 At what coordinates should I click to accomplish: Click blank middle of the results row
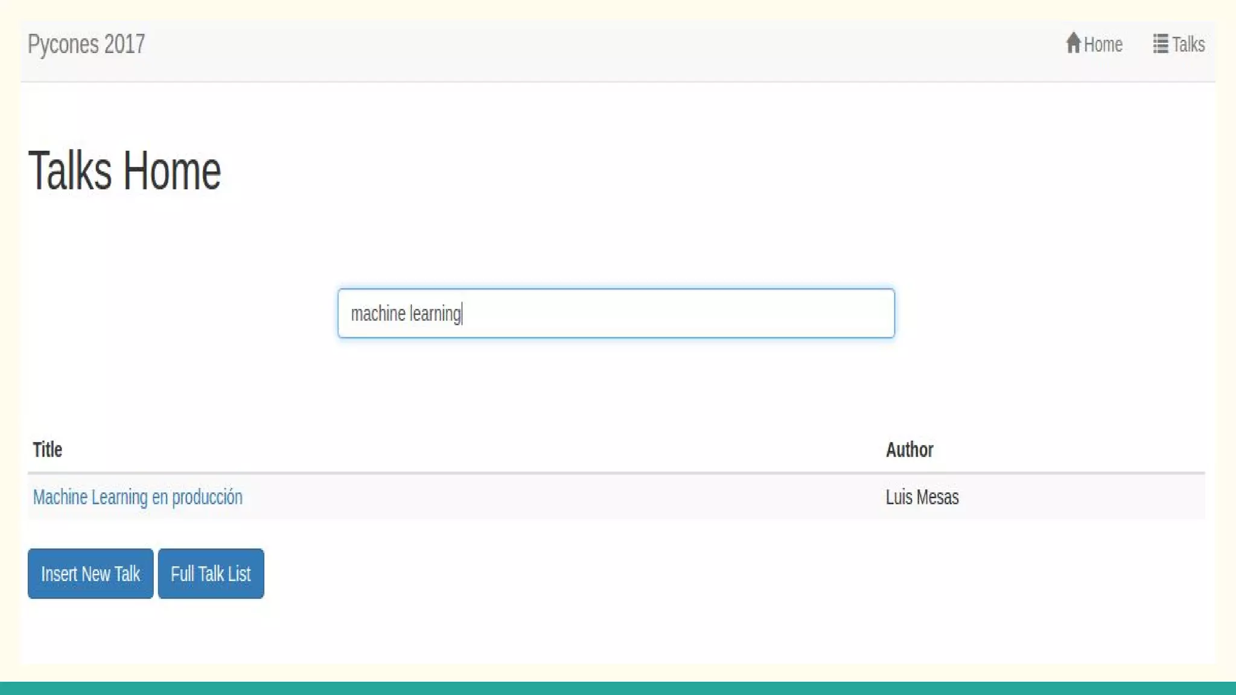[543, 497]
